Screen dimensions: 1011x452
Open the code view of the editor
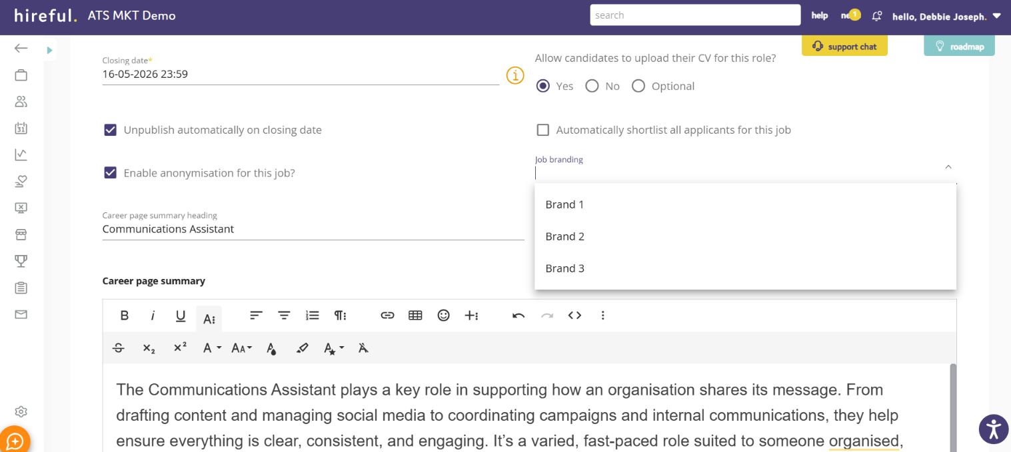click(x=574, y=316)
